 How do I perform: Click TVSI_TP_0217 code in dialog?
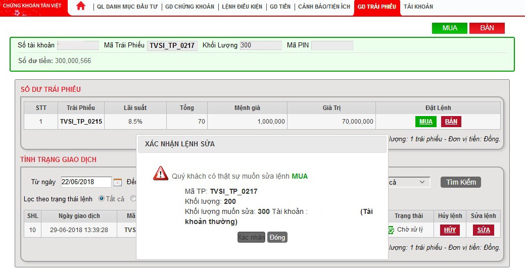(234, 191)
